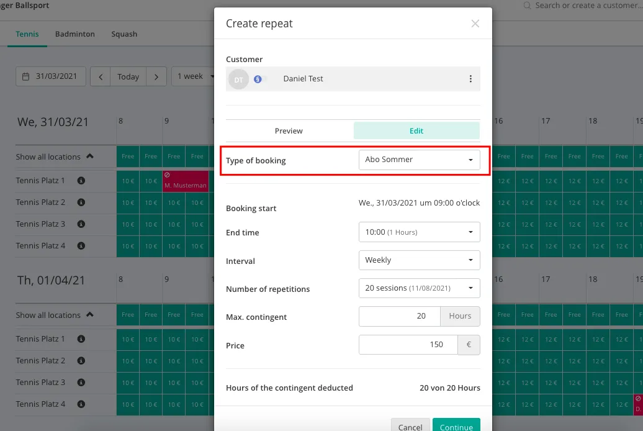Viewport: 643px width, 431px height.
Task: Close the Create repeat dialog
Action: coord(475,24)
